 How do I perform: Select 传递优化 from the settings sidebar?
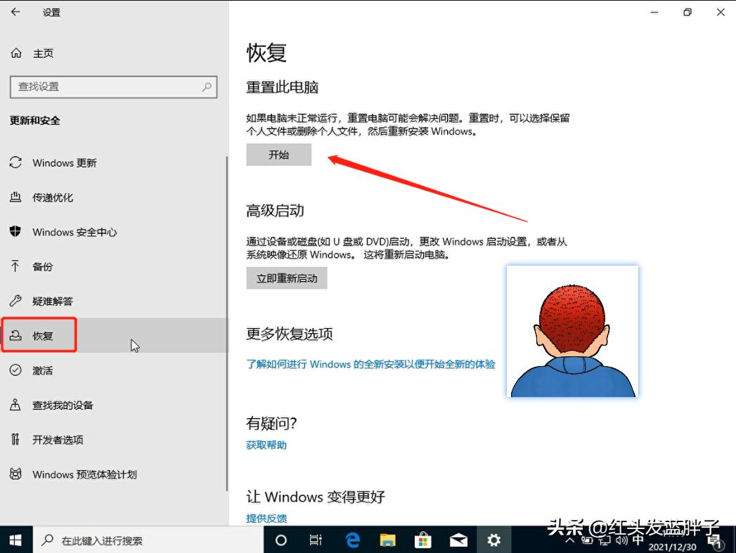(56, 197)
